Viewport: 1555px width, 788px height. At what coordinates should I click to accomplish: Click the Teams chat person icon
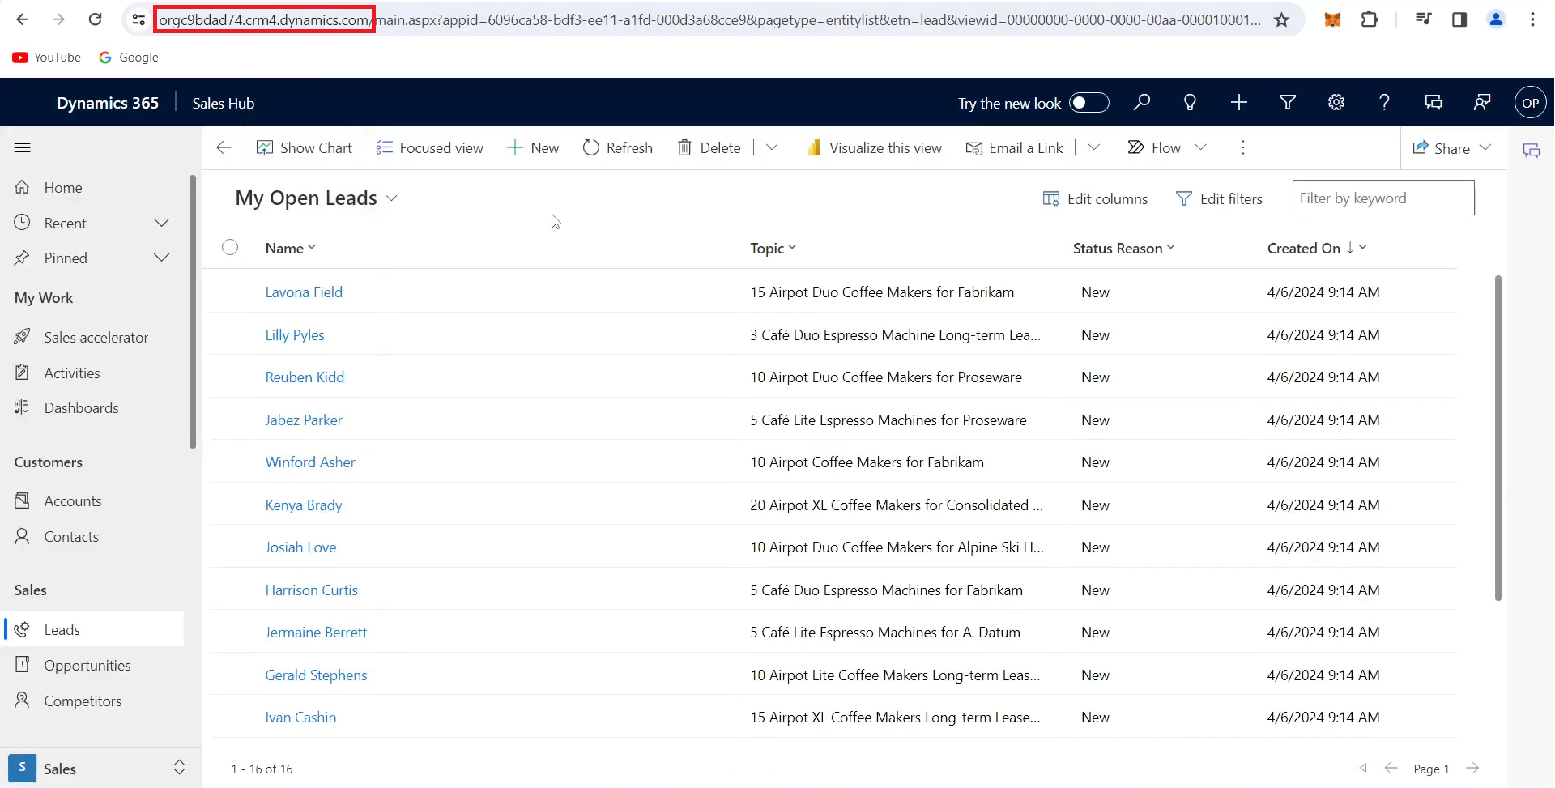1481,103
